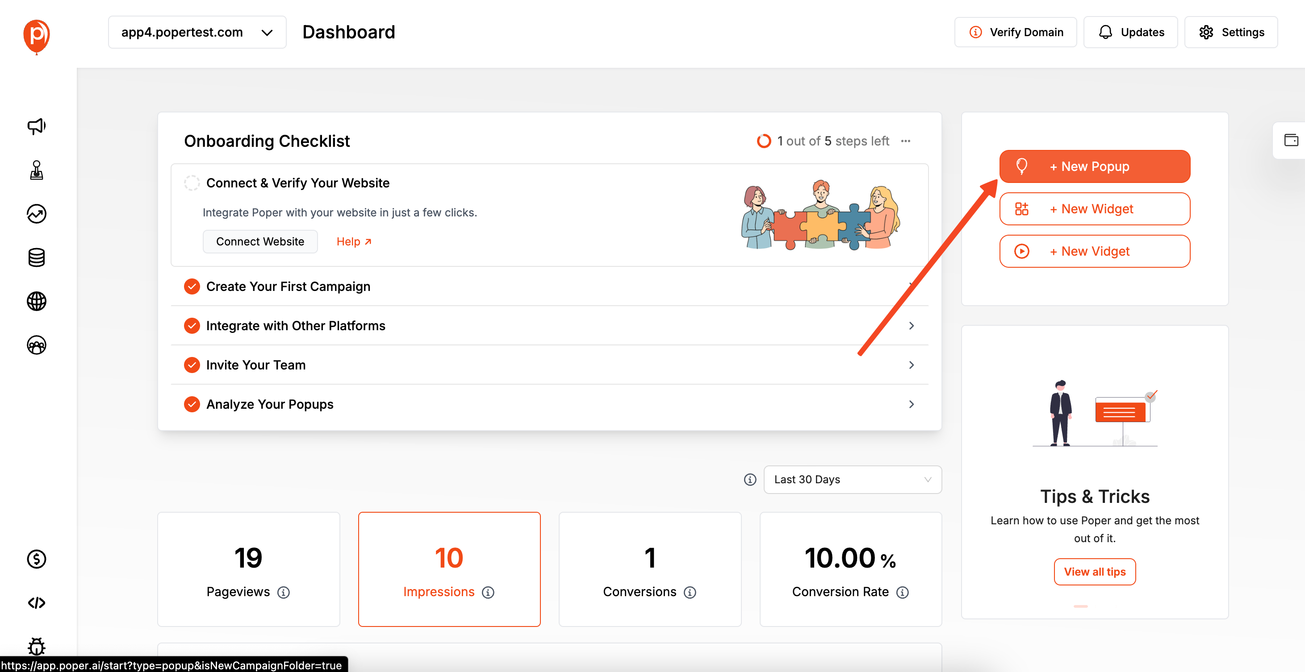Click the Onboarding Checklist heading
Screen dimensions: 1305x672
[x=267, y=141]
